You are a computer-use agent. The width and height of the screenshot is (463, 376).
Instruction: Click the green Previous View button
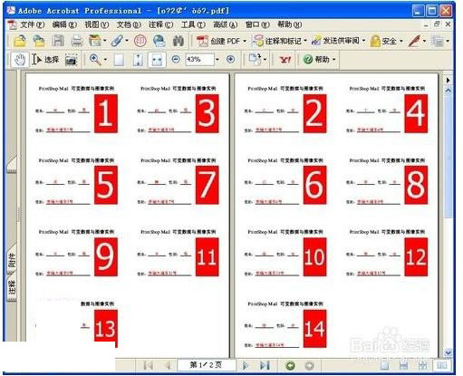pyautogui.click(x=290, y=366)
